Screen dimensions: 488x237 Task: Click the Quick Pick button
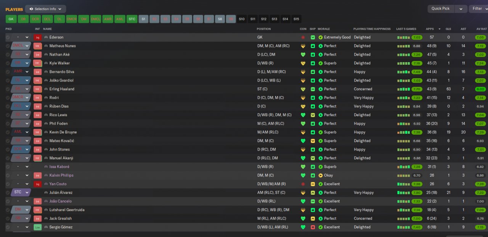(x=441, y=9)
